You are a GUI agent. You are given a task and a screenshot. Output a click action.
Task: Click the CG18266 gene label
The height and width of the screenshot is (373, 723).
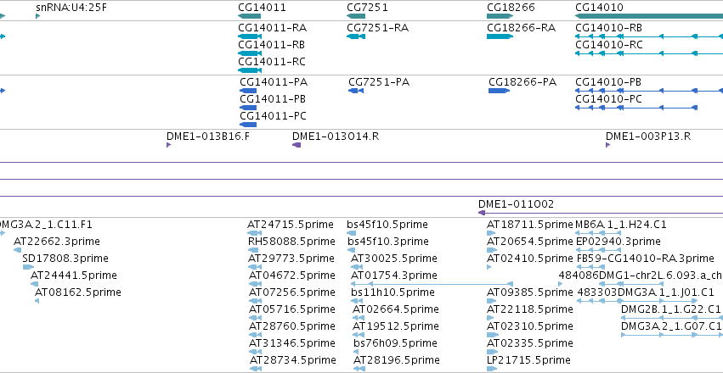coord(511,8)
